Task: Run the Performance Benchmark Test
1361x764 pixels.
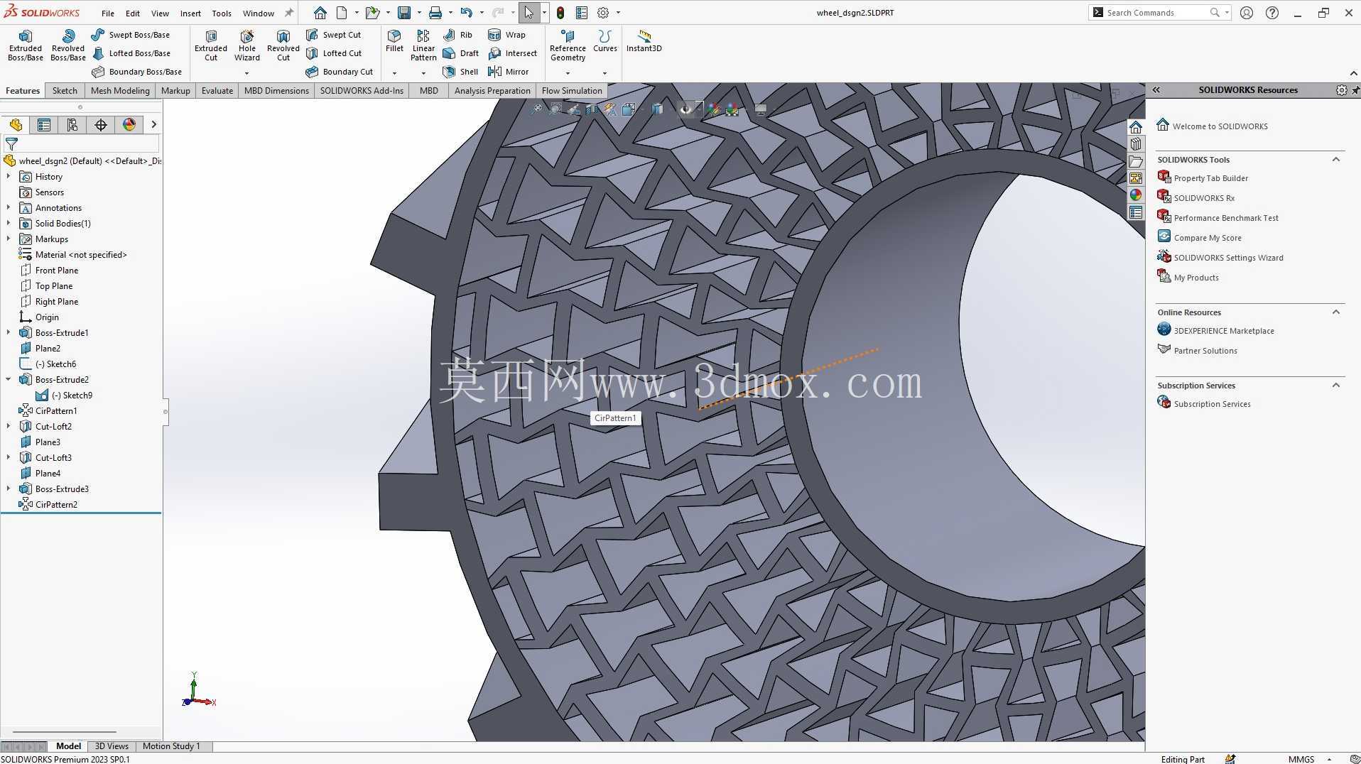Action: click(1226, 218)
